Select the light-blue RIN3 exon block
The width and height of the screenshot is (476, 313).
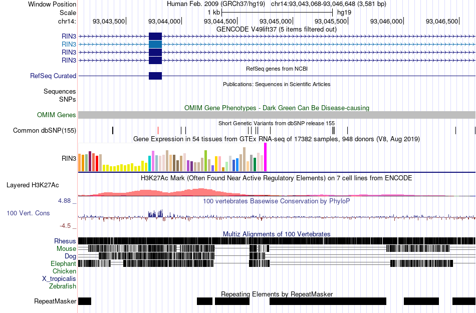pos(155,44)
